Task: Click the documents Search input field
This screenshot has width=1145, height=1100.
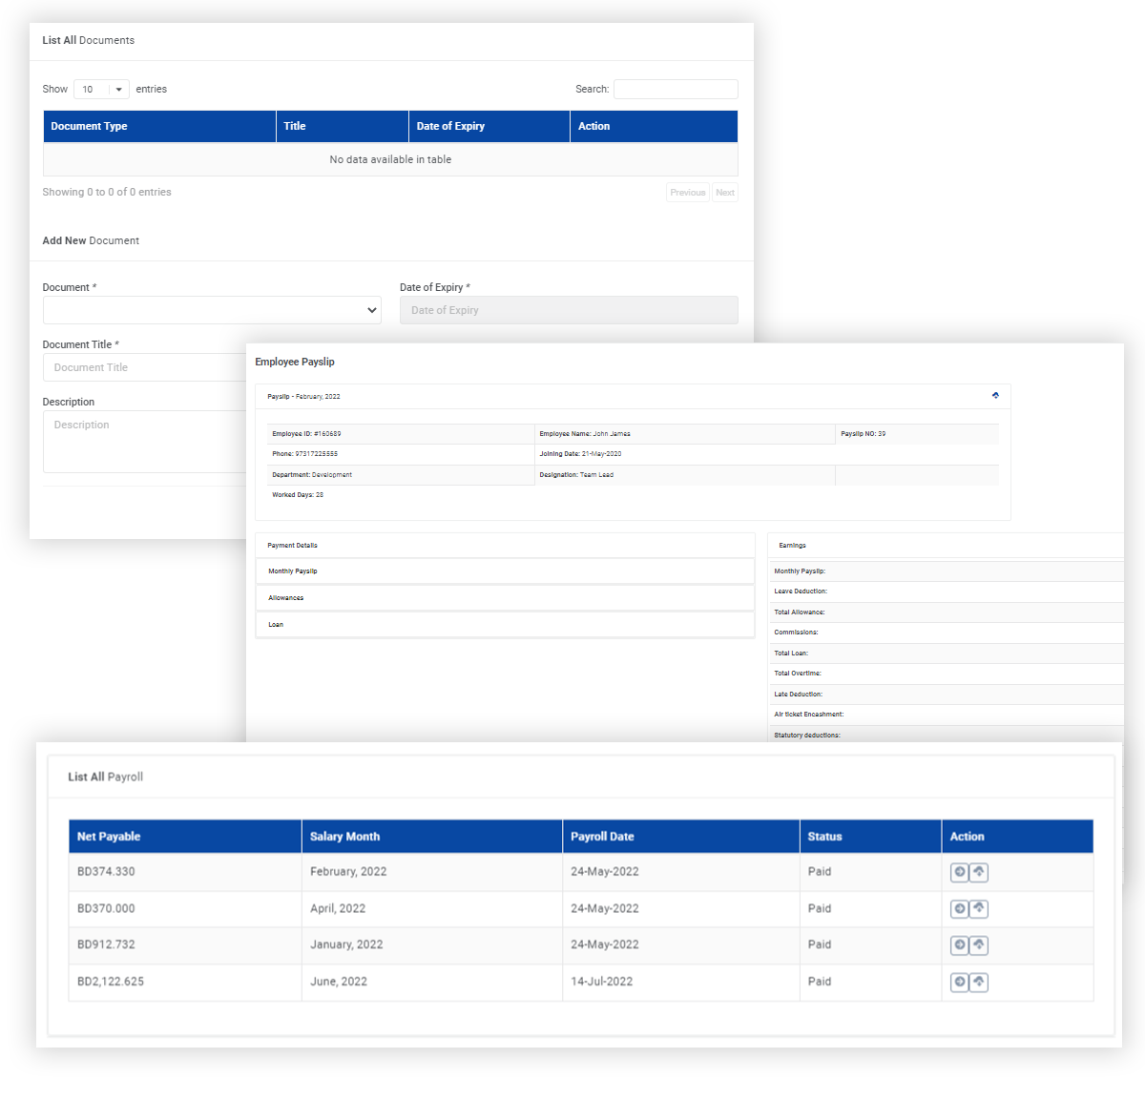Action: (x=676, y=90)
